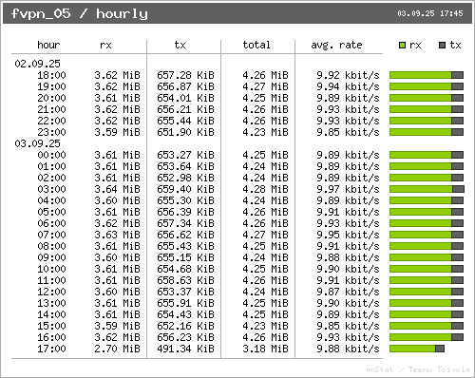Select the traffic bar for 17:00
475x378 pixels.
coord(417,349)
